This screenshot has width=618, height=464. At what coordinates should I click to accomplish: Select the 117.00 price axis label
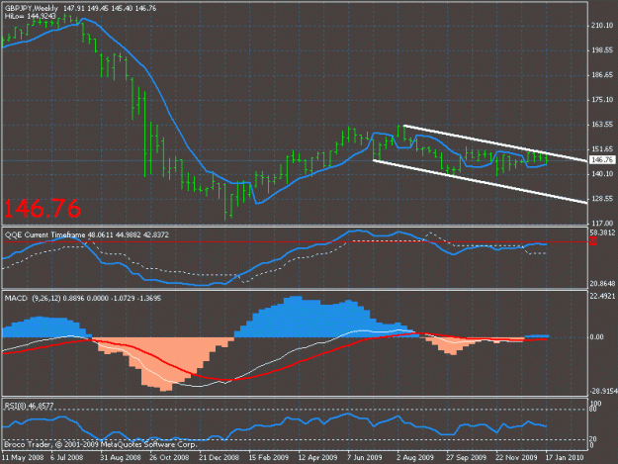point(602,223)
